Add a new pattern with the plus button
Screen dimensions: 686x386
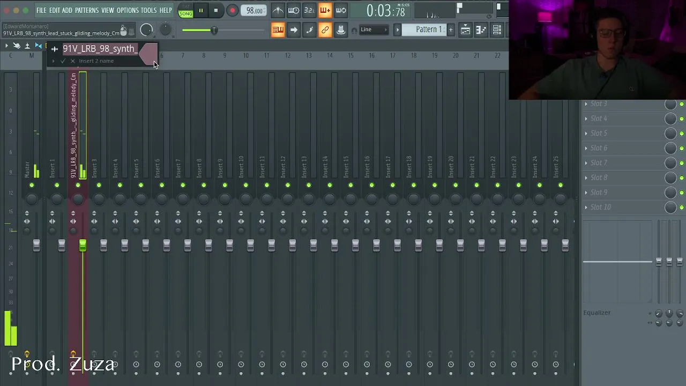coord(451,29)
